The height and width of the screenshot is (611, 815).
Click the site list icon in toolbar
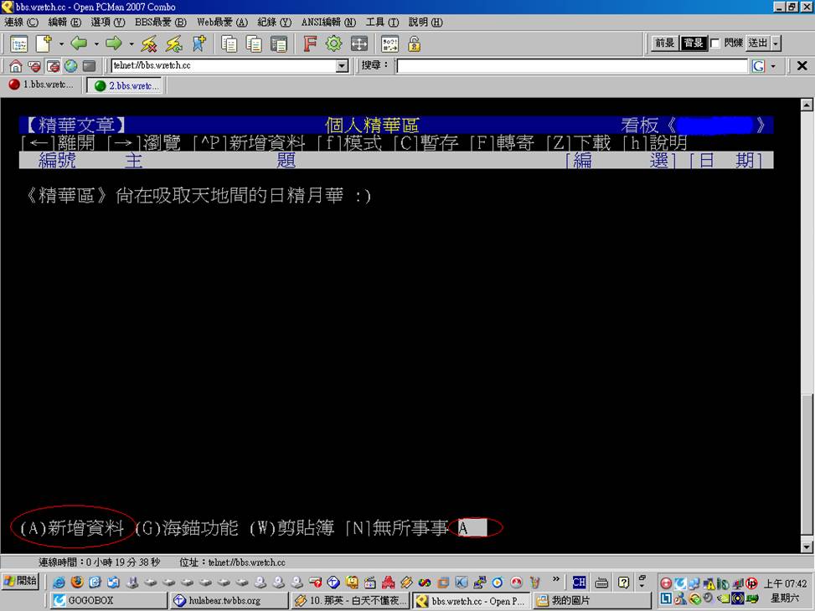click(18, 44)
